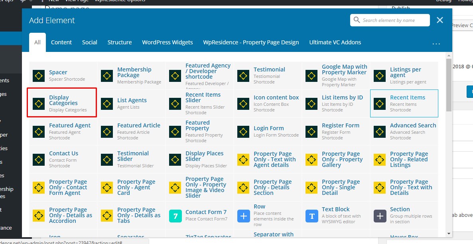Screen dimensions: 473x244
Task: Pick the List items by ID icon
Action: (311, 104)
